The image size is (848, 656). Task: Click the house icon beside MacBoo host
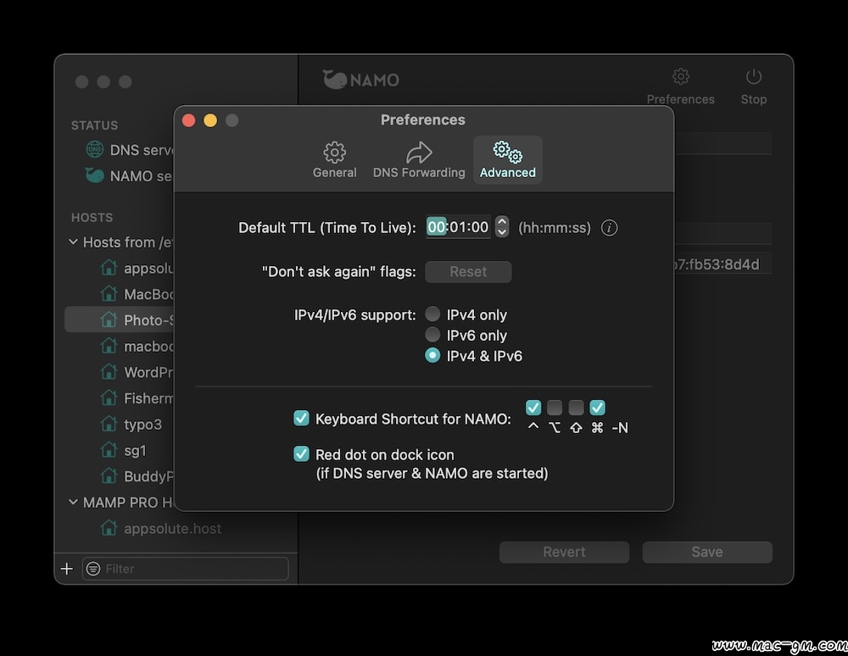point(109,293)
